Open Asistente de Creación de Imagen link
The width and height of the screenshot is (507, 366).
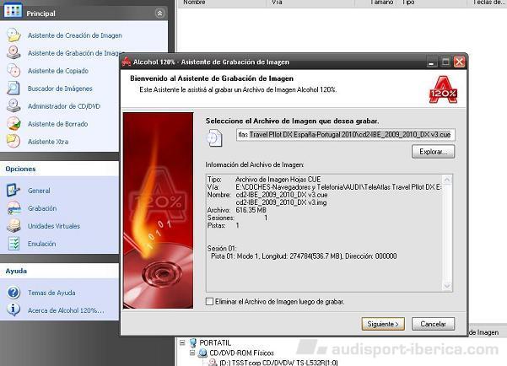pyautogui.click(x=75, y=35)
